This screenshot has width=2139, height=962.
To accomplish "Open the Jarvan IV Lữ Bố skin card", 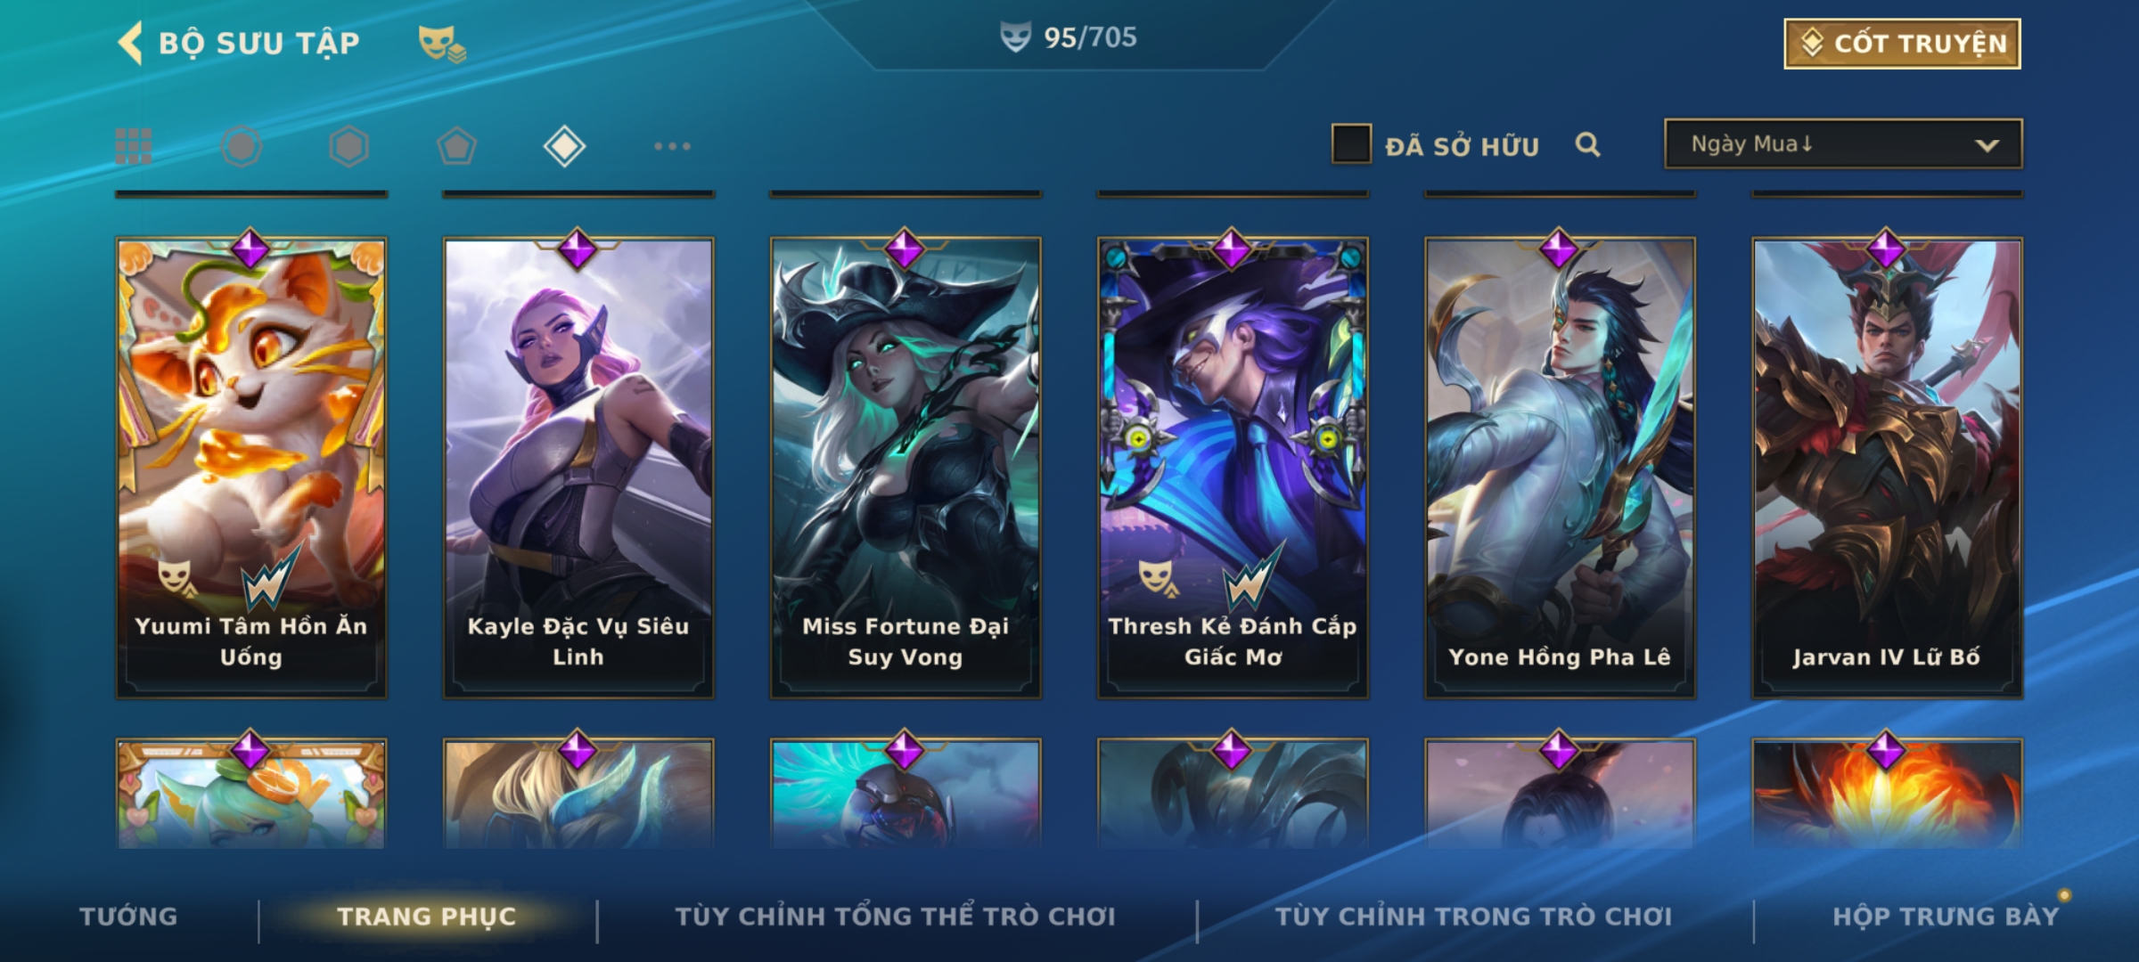I will [x=1887, y=468].
